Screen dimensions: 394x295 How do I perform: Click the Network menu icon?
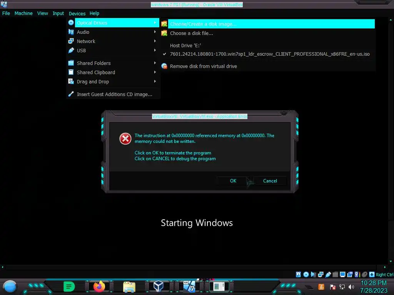click(x=71, y=41)
